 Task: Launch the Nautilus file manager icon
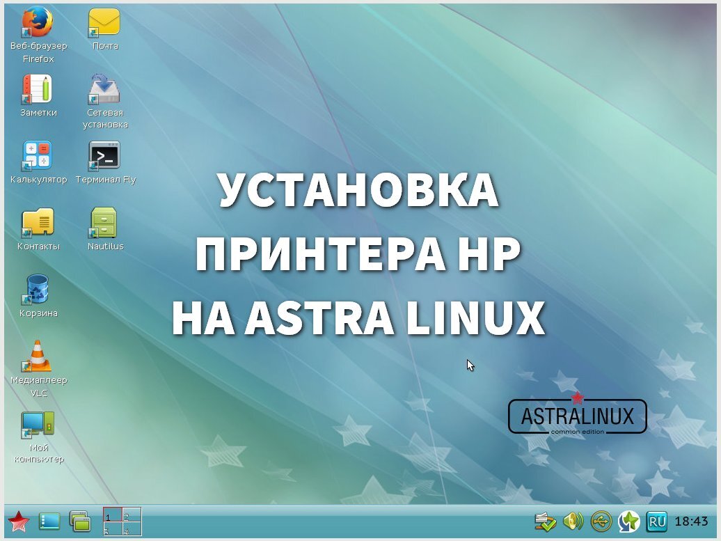(104, 223)
